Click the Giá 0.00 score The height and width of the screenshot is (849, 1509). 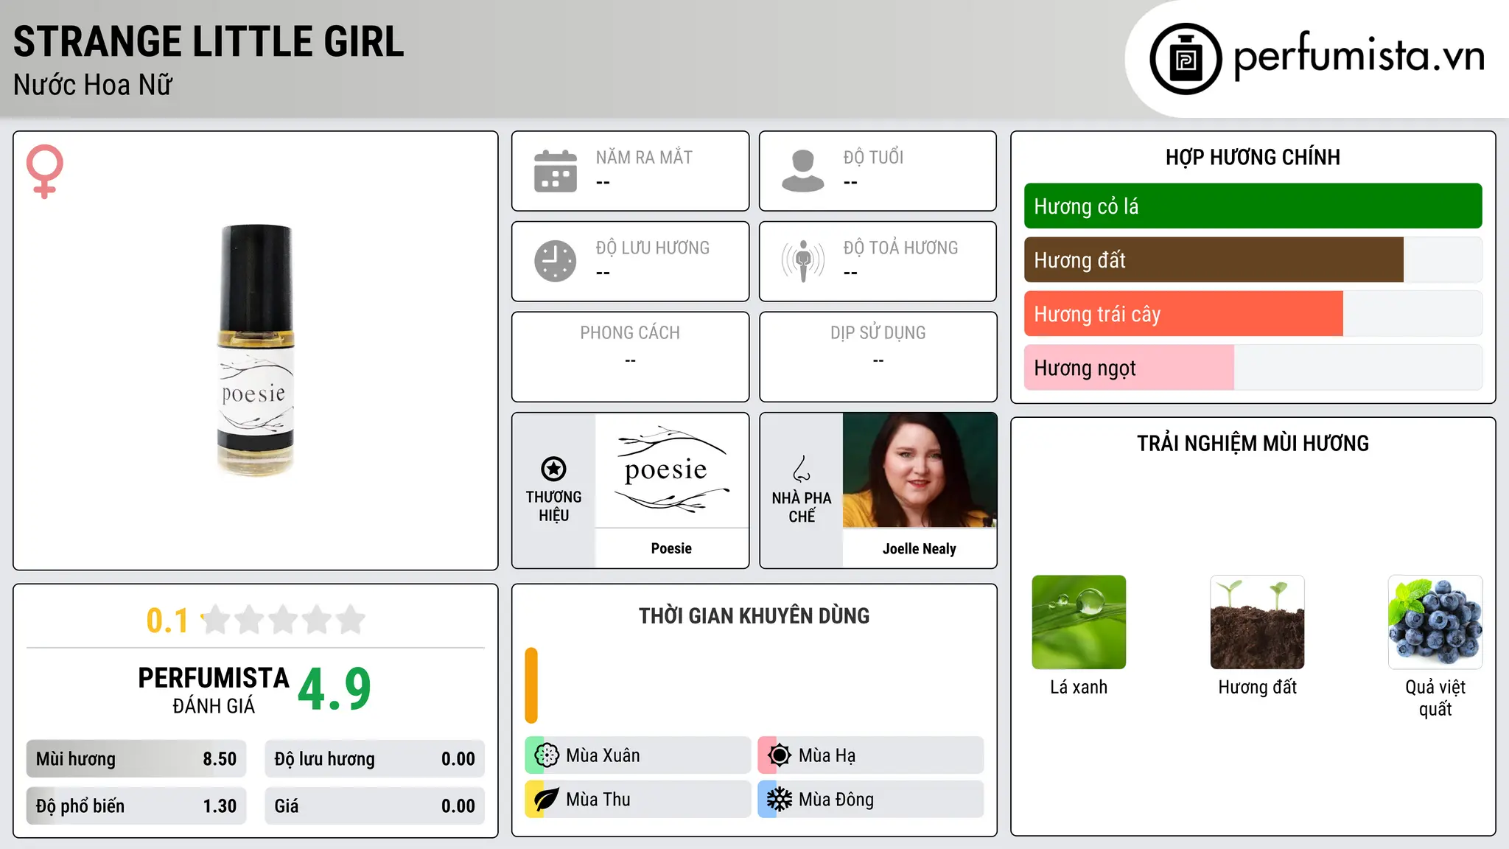tap(375, 806)
